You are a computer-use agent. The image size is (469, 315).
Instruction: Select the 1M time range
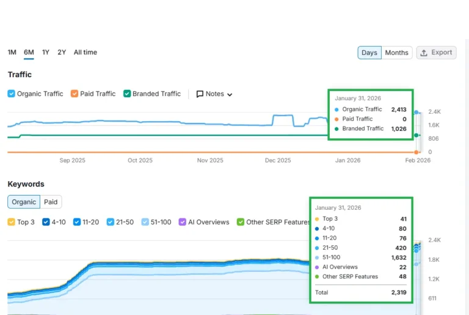coord(12,53)
